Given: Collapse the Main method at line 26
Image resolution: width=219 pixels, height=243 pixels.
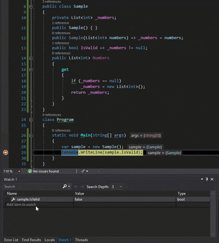Looking at the screenshot, I should (x=31, y=136).
